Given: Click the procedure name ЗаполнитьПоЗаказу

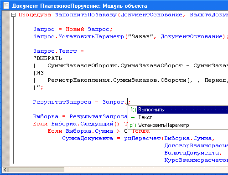Looking at the screenshot, I should 86,15.
